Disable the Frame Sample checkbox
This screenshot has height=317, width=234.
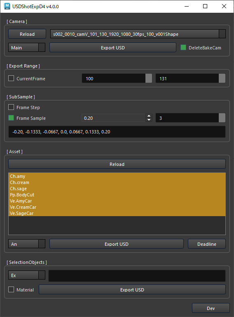11,118
